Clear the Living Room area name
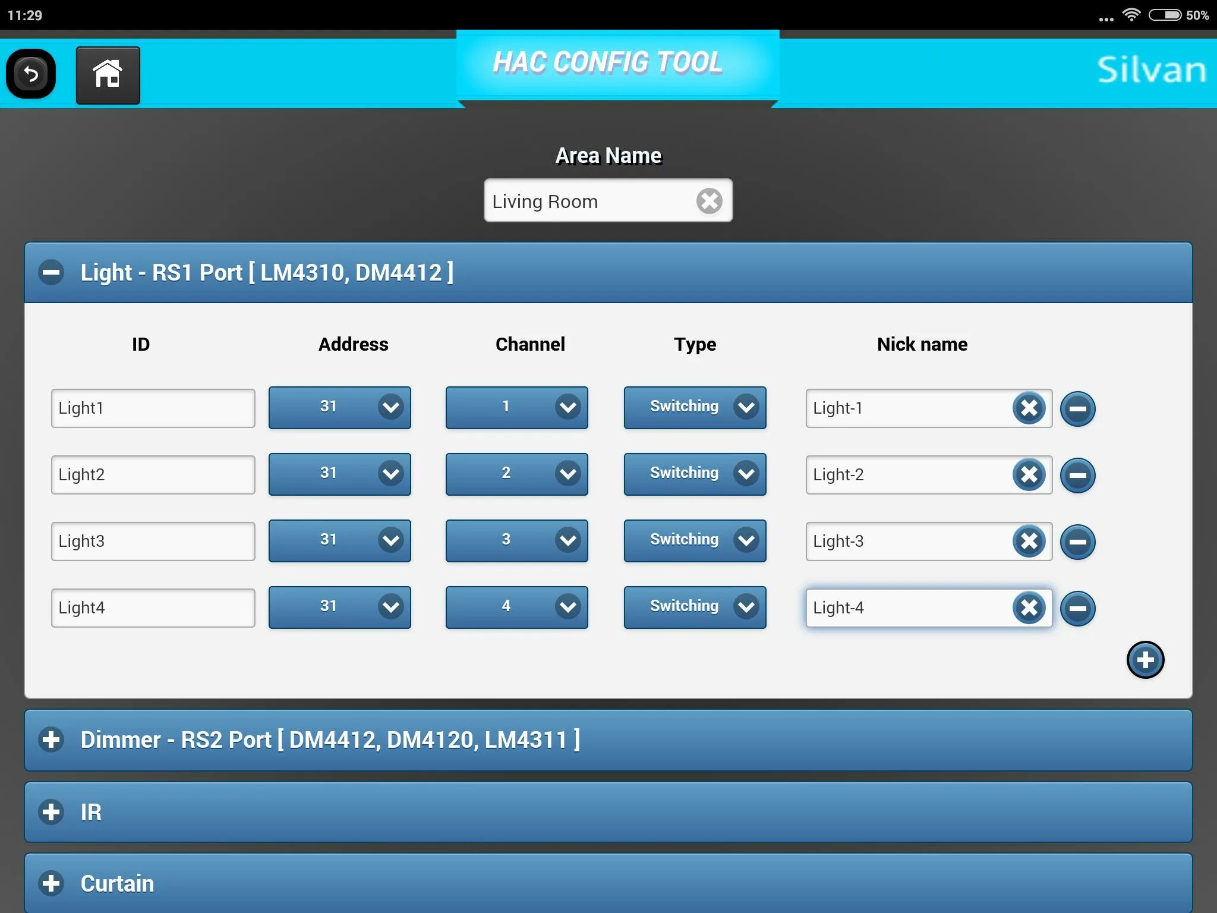Image resolution: width=1217 pixels, height=913 pixels. pyautogui.click(x=709, y=201)
